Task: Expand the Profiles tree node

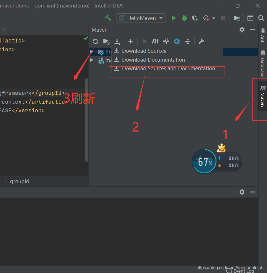Action: (x=91, y=51)
